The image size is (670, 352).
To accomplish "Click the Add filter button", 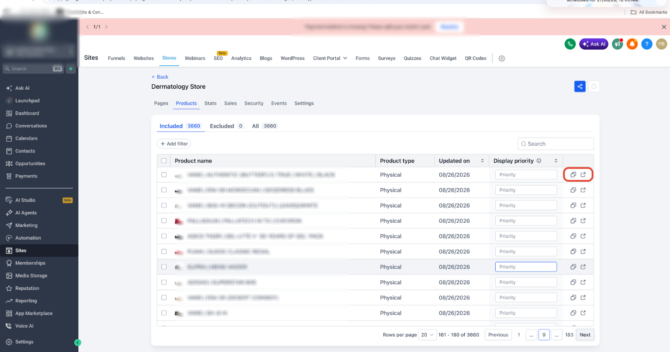I will [174, 144].
